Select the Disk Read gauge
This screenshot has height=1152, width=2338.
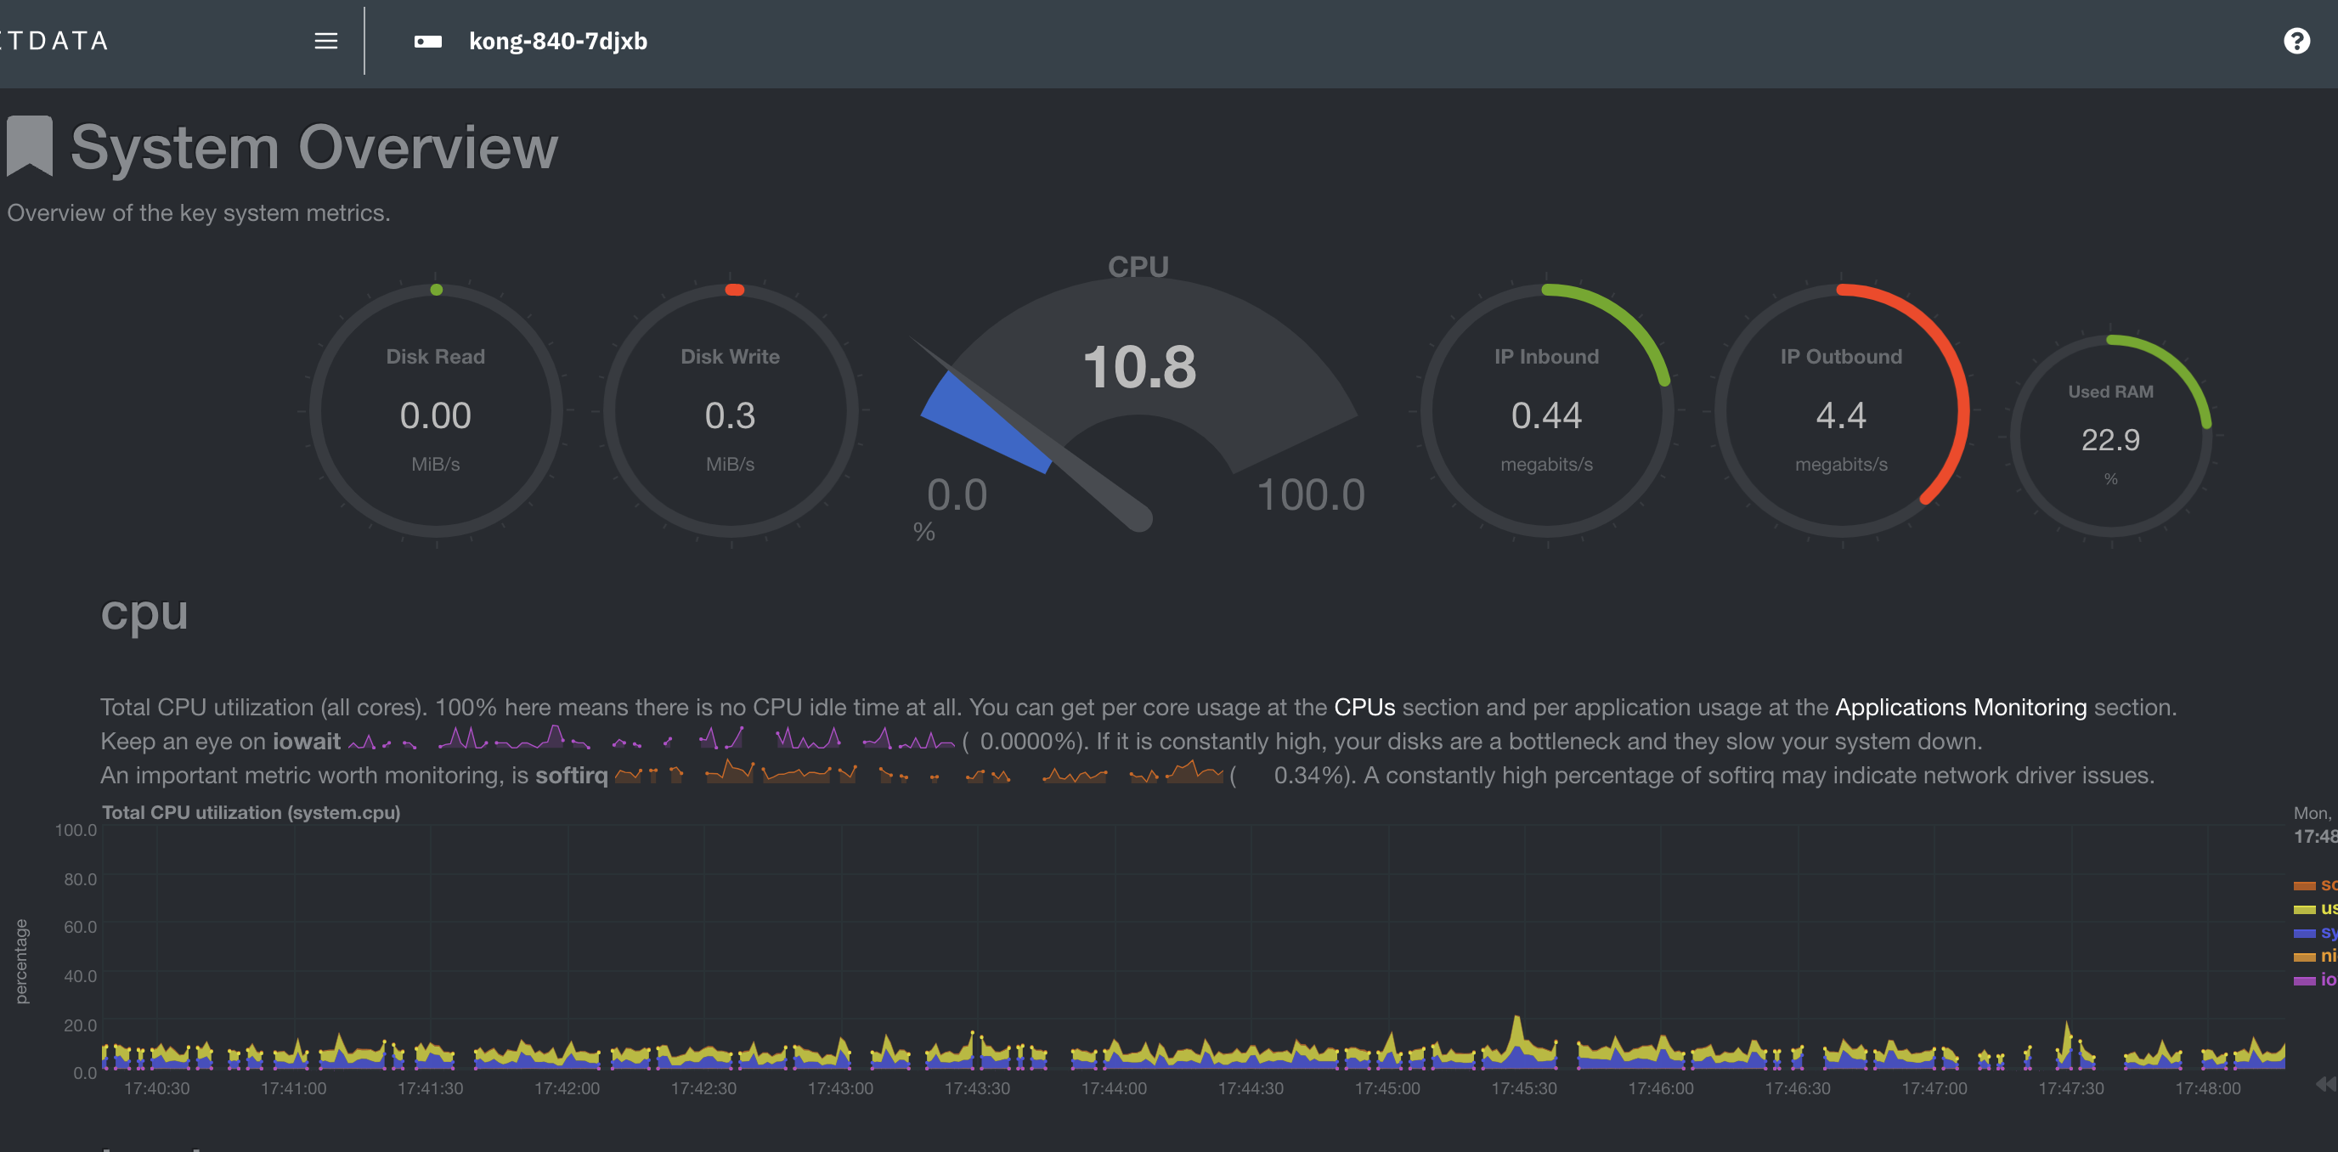[437, 413]
